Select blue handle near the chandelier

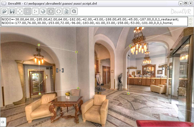[x=130, y=46]
